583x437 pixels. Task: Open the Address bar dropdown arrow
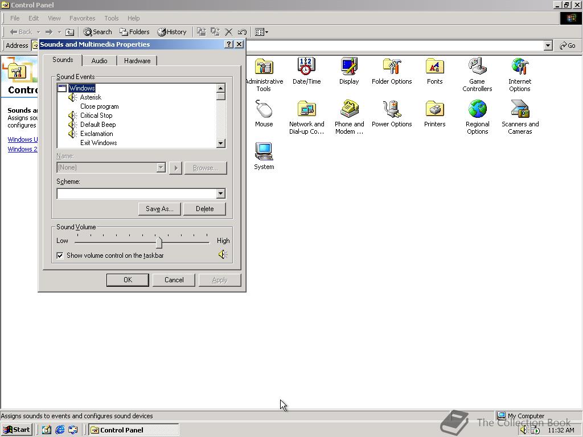coord(548,46)
